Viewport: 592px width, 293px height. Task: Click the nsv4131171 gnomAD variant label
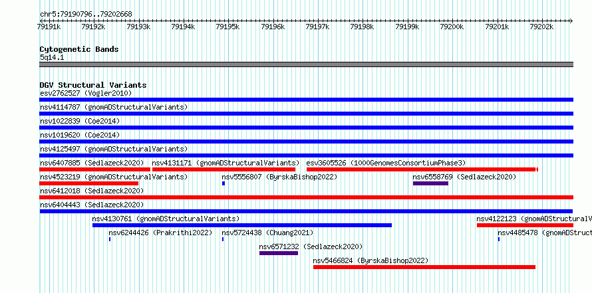tap(225, 163)
